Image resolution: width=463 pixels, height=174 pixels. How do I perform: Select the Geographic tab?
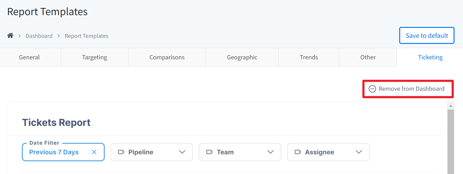click(x=242, y=57)
